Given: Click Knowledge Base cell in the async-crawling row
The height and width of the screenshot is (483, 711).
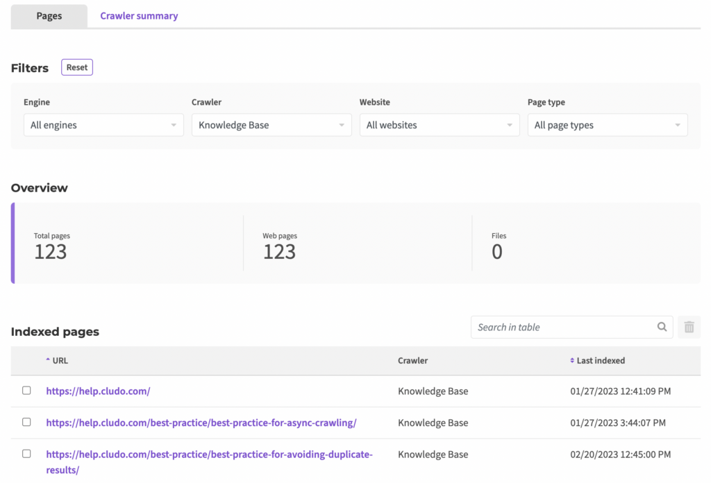Looking at the screenshot, I should coord(433,423).
